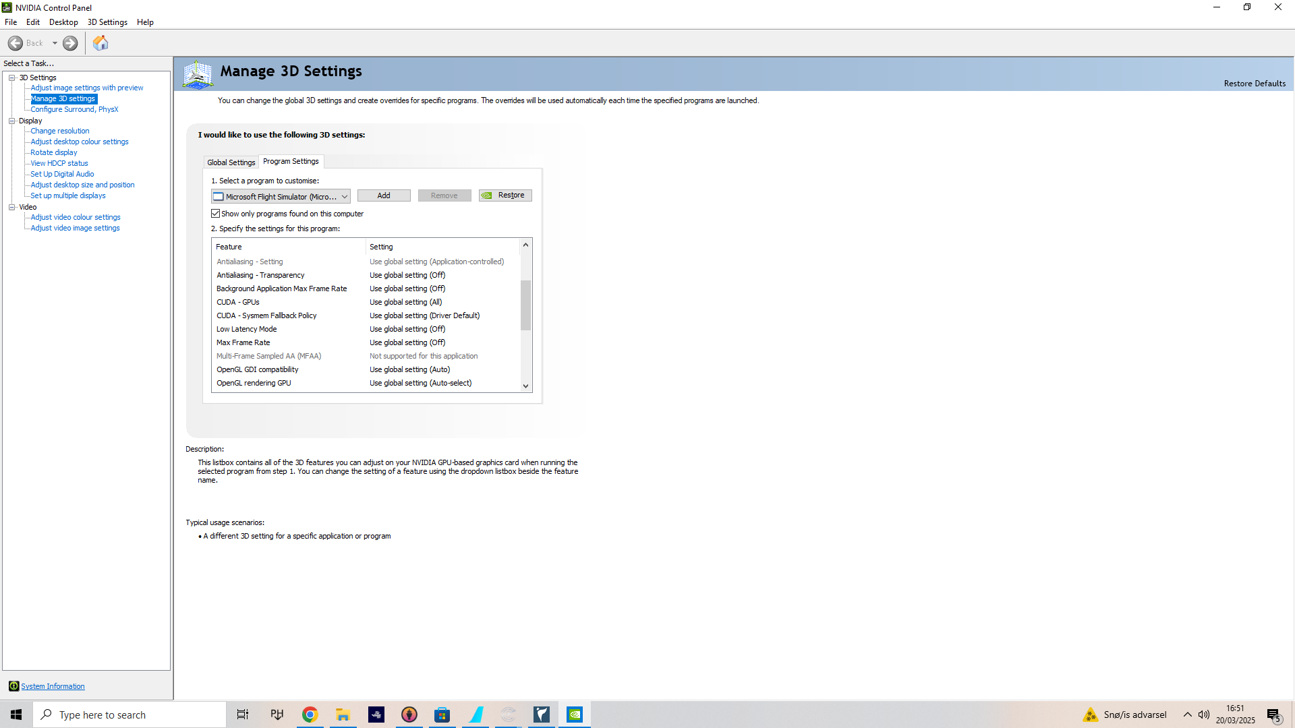1295x728 pixels.
Task: Adjust the volume via the speaker control
Action: point(1204,715)
